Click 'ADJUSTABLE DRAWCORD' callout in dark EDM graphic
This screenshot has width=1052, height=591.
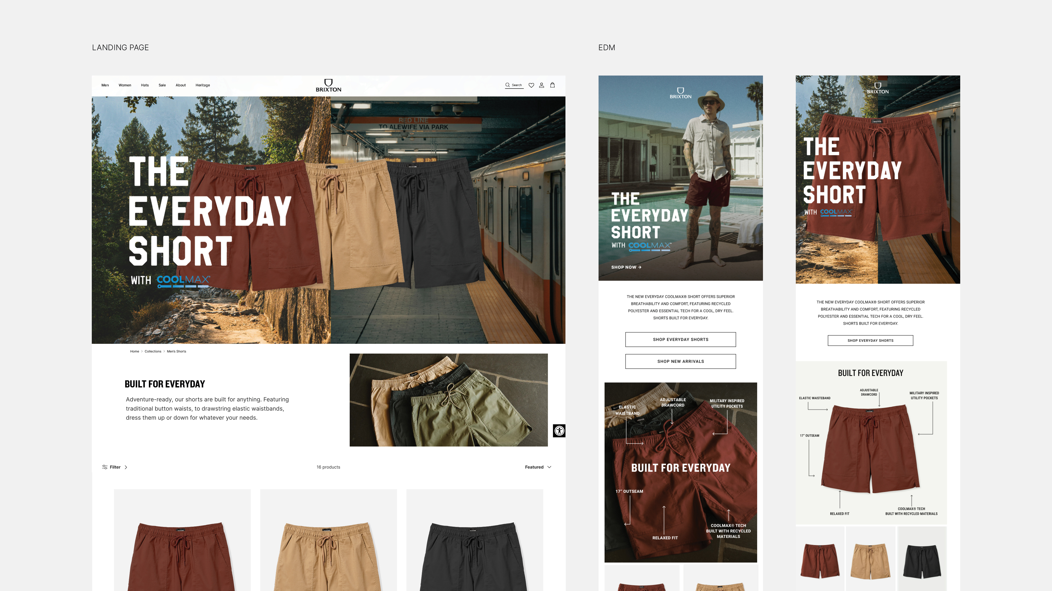tap(672, 402)
